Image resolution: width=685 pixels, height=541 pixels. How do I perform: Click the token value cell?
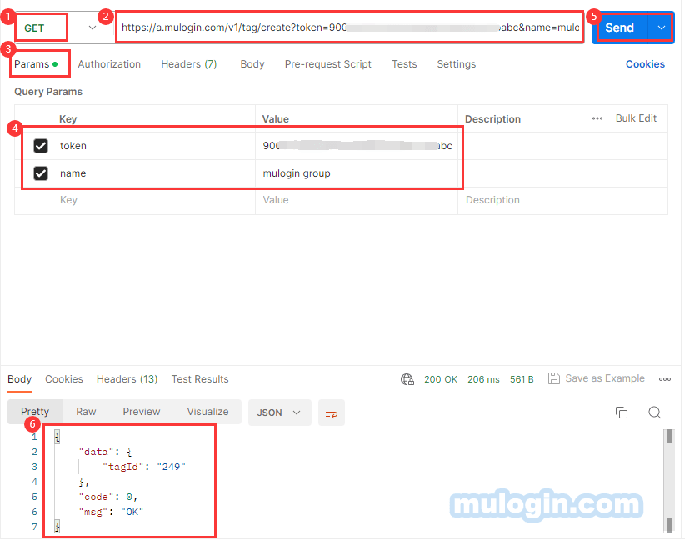(x=357, y=146)
